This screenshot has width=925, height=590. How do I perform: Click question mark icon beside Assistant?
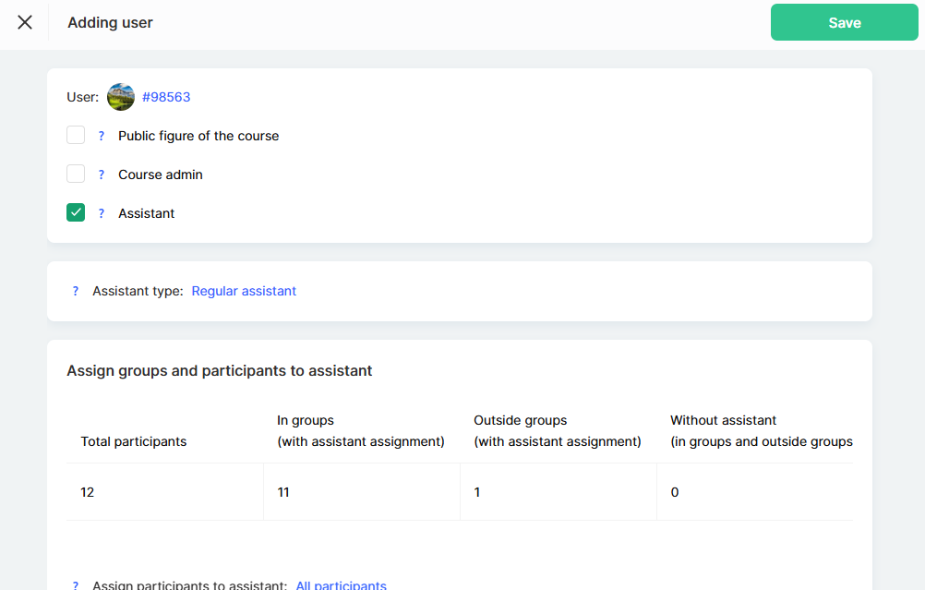[x=102, y=213]
